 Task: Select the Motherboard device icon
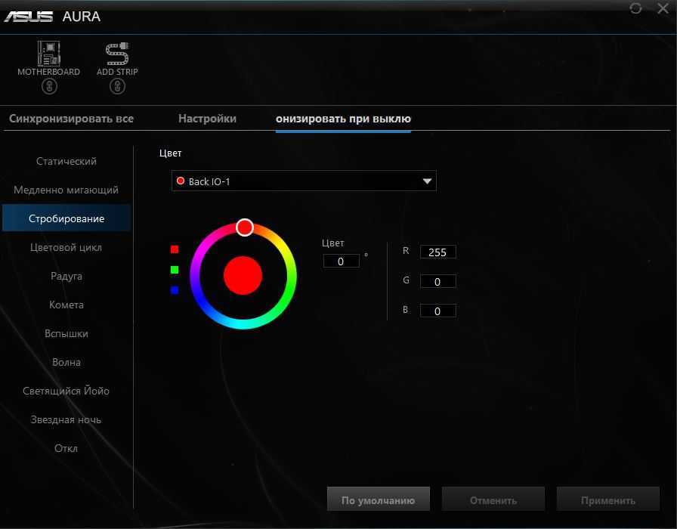point(48,53)
